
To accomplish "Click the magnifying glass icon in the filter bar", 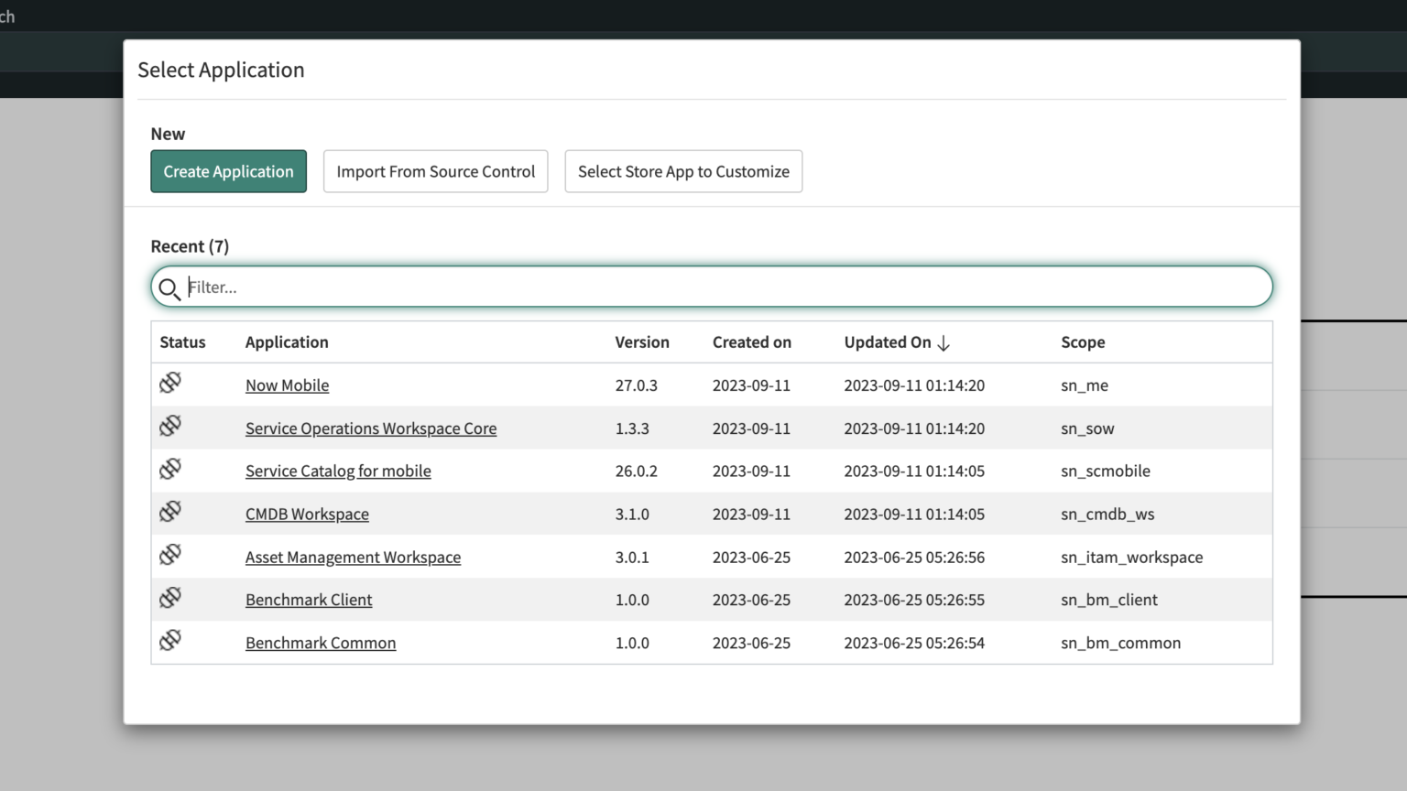I will pyautogui.click(x=169, y=287).
